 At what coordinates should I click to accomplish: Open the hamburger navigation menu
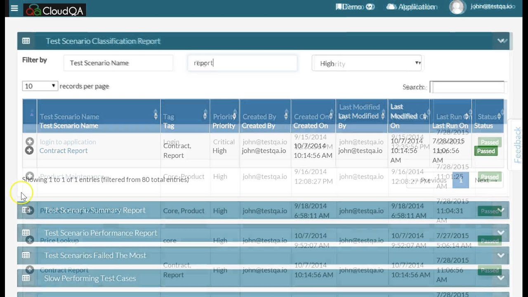coord(14,8)
